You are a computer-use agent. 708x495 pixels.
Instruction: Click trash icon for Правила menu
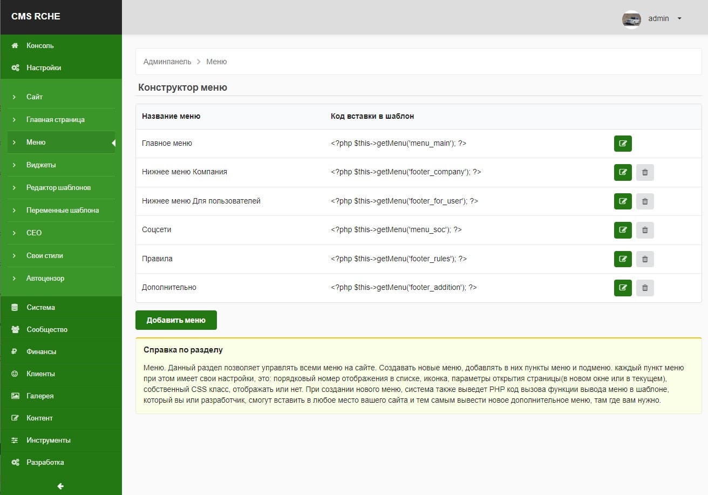pyautogui.click(x=645, y=259)
